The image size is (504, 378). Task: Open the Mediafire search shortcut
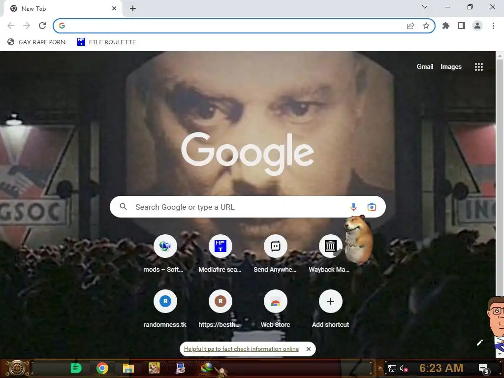(x=220, y=246)
